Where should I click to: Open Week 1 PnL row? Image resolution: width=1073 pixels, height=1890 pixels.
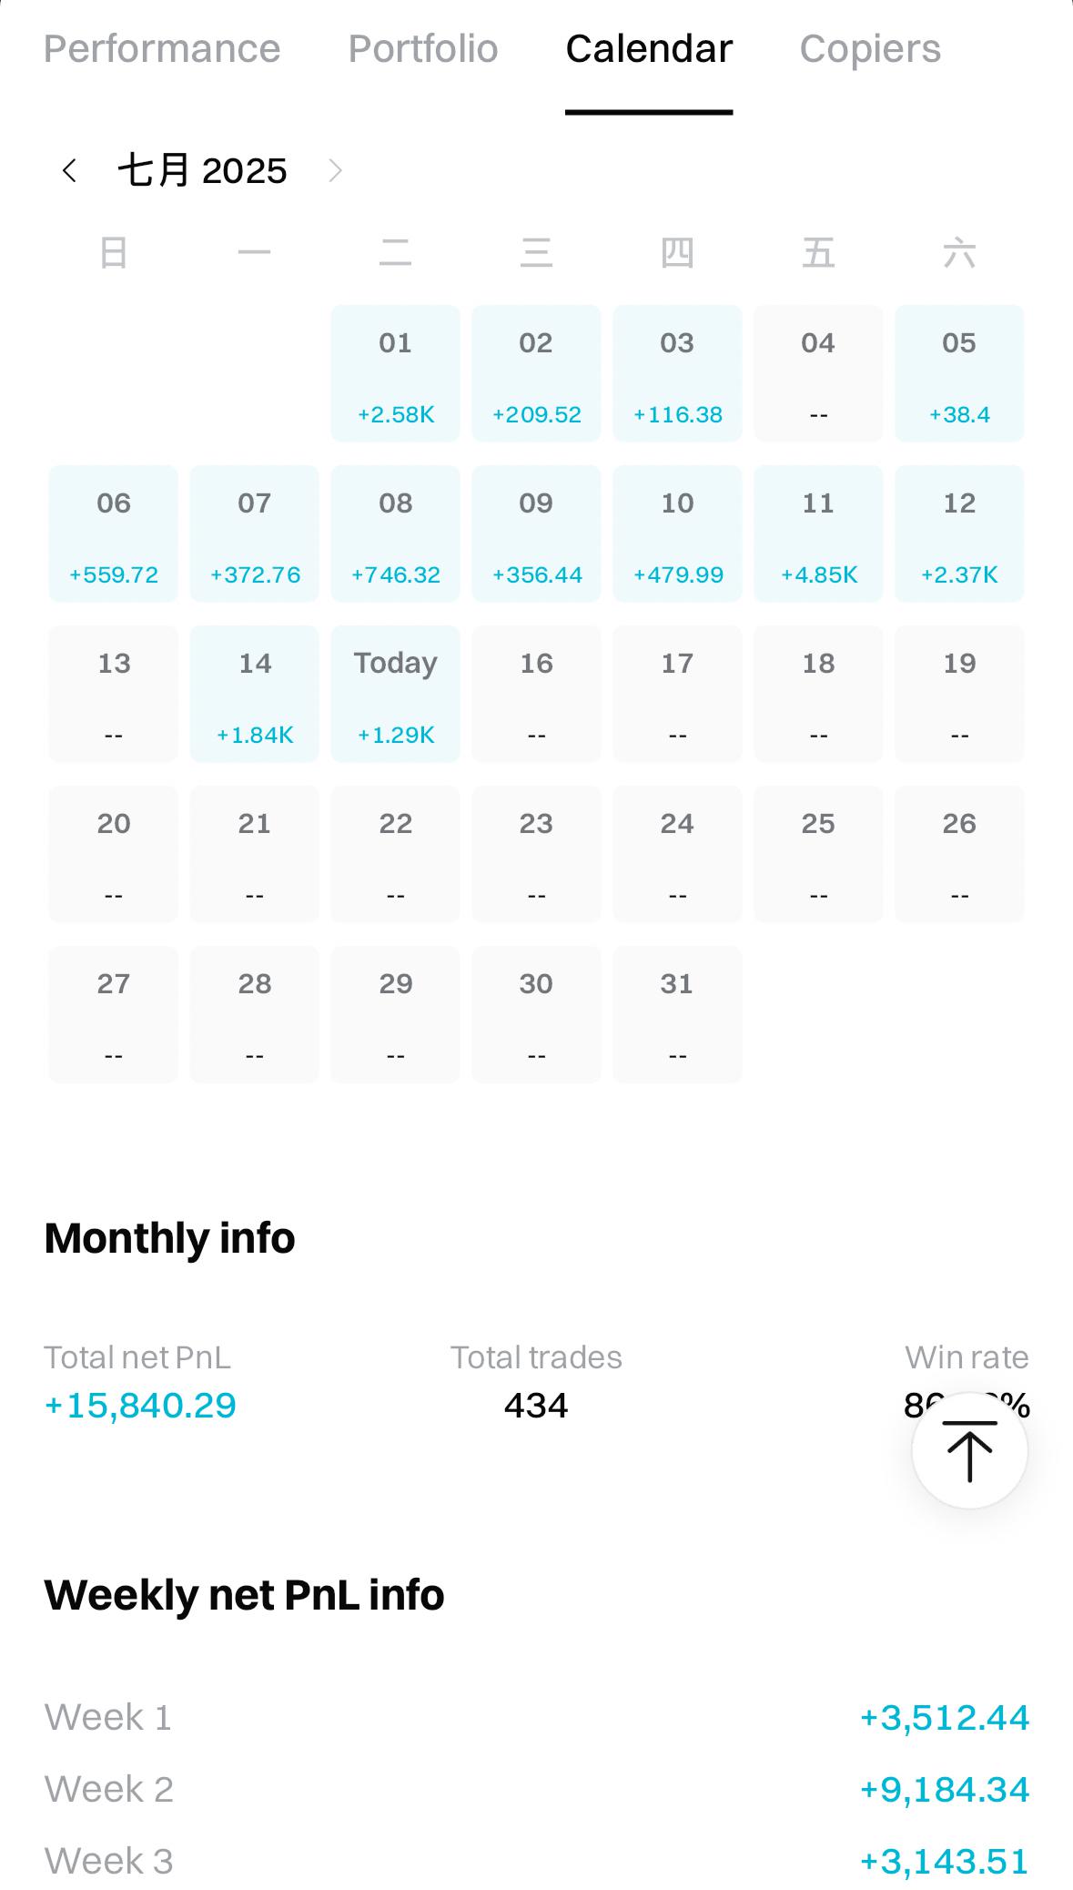[x=536, y=1717]
